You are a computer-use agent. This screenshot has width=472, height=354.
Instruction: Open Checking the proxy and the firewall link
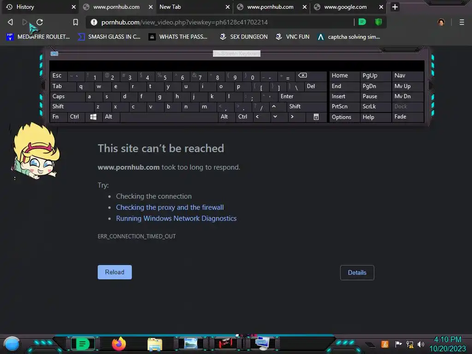(x=170, y=207)
